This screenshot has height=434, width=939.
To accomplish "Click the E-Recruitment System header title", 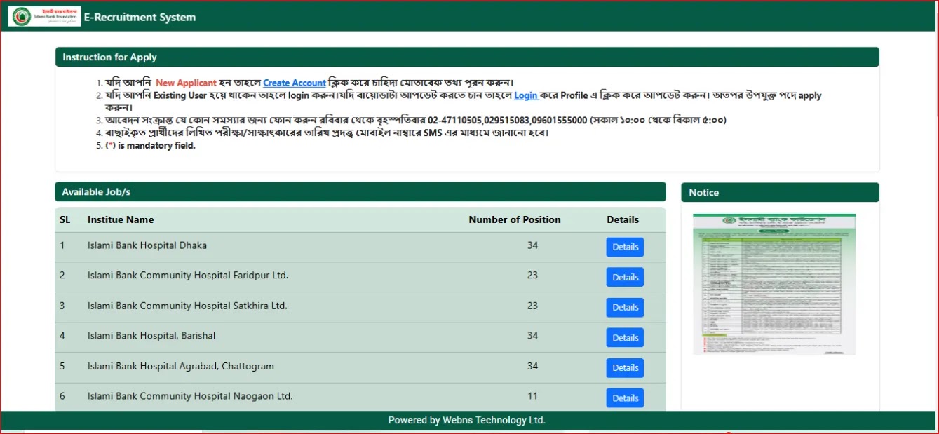I will point(140,17).
